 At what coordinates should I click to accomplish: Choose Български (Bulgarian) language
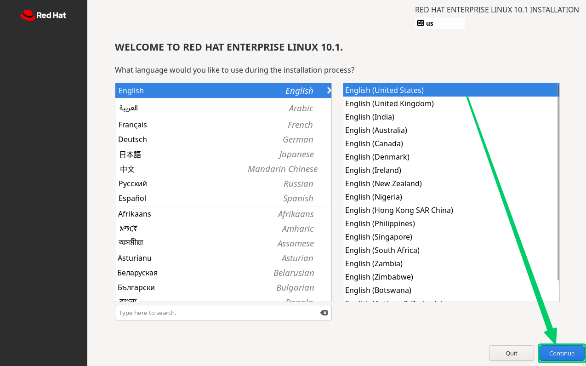(223, 287)
